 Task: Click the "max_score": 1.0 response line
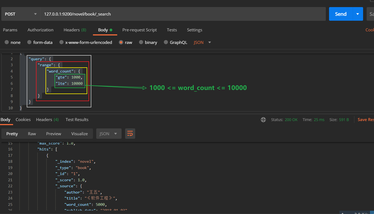click(56, 143)
